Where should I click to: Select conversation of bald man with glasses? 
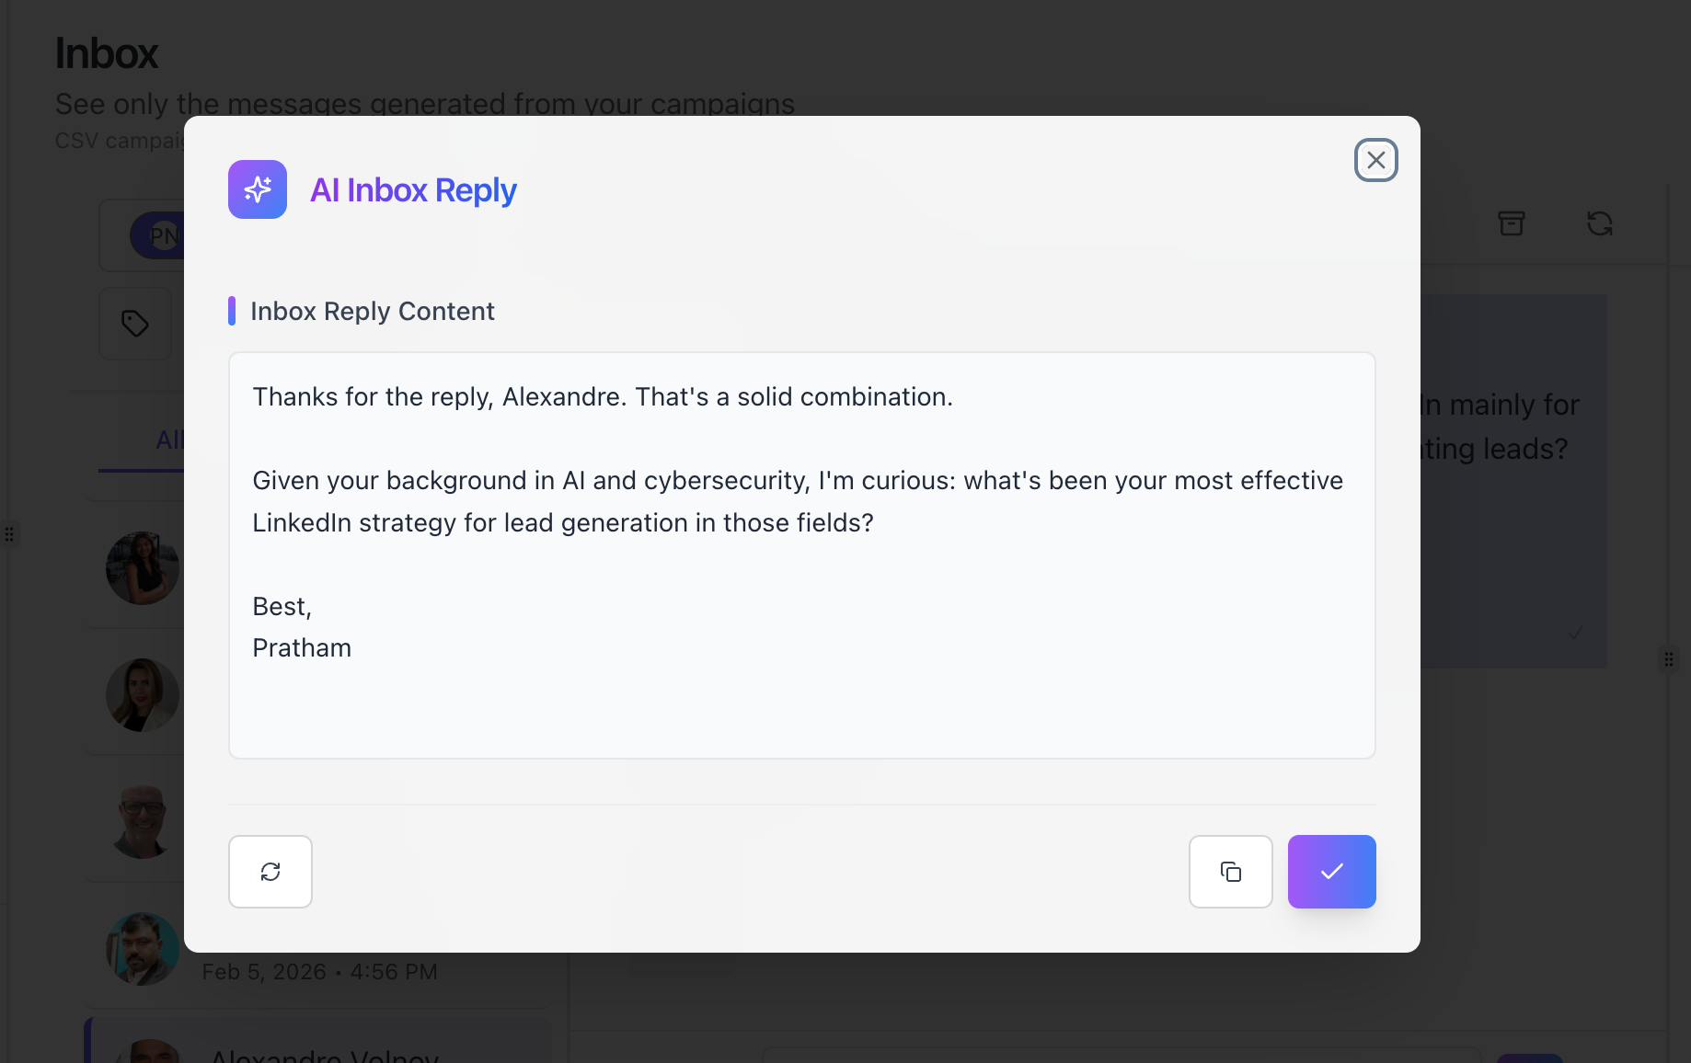(x=143, y=822)
